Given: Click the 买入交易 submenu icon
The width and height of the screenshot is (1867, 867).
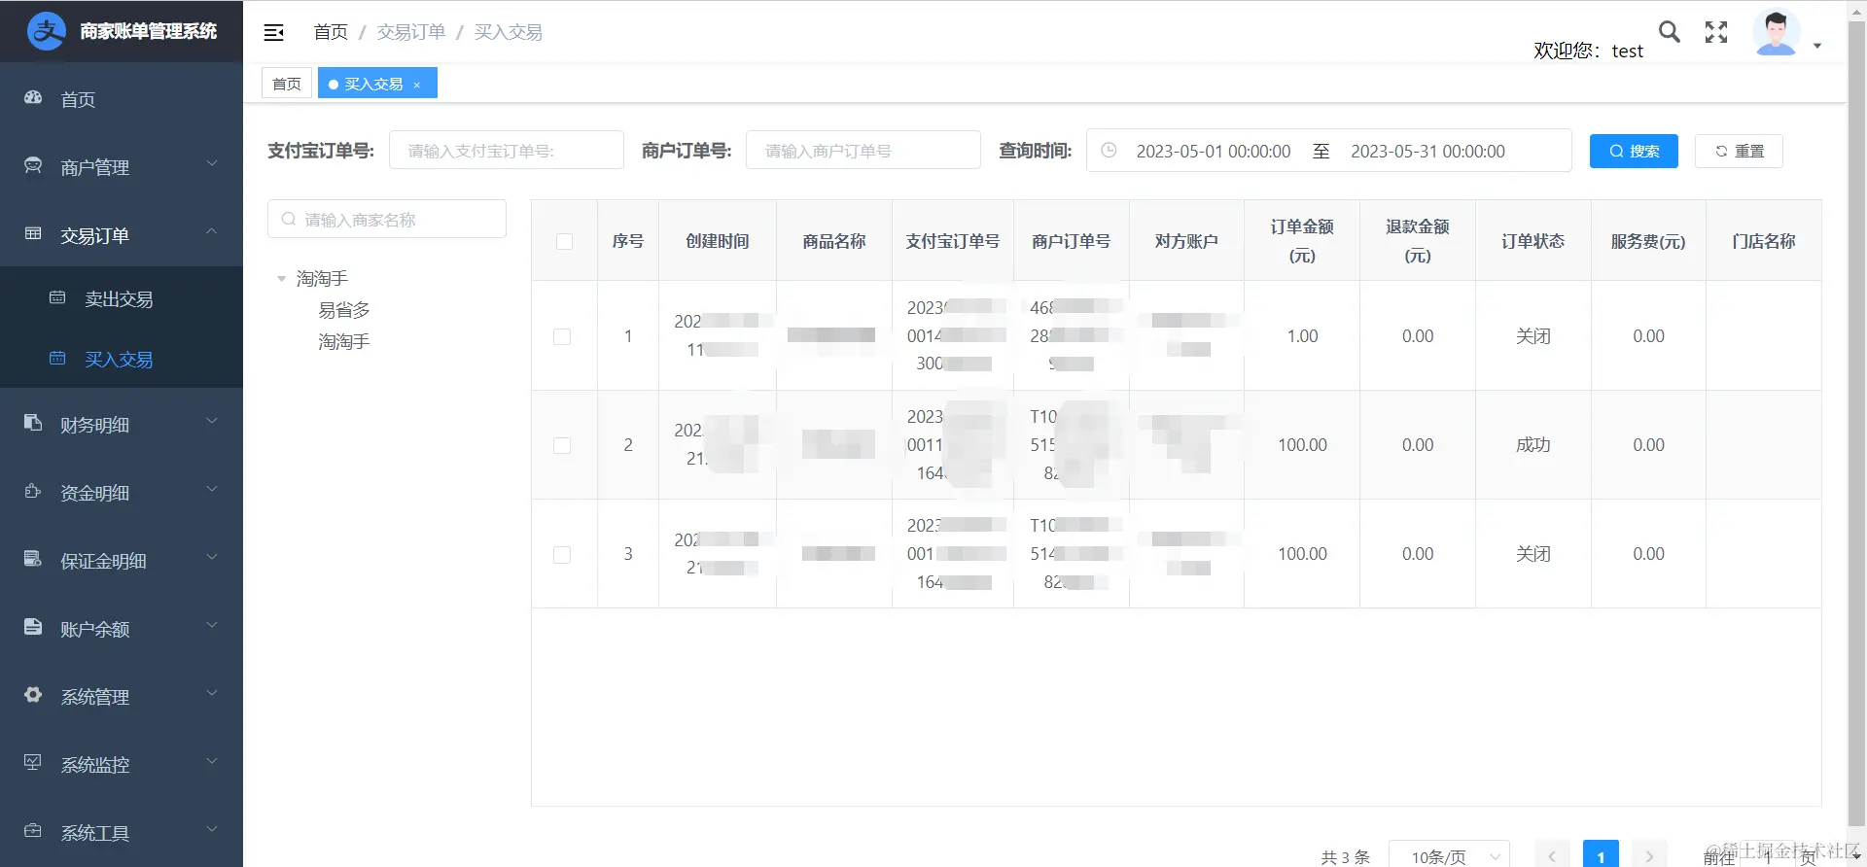Looking at the screenshot, I should coord(57,358).
